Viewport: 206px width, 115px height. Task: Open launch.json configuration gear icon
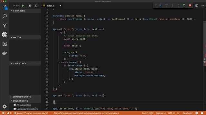[x=30, y=6]
